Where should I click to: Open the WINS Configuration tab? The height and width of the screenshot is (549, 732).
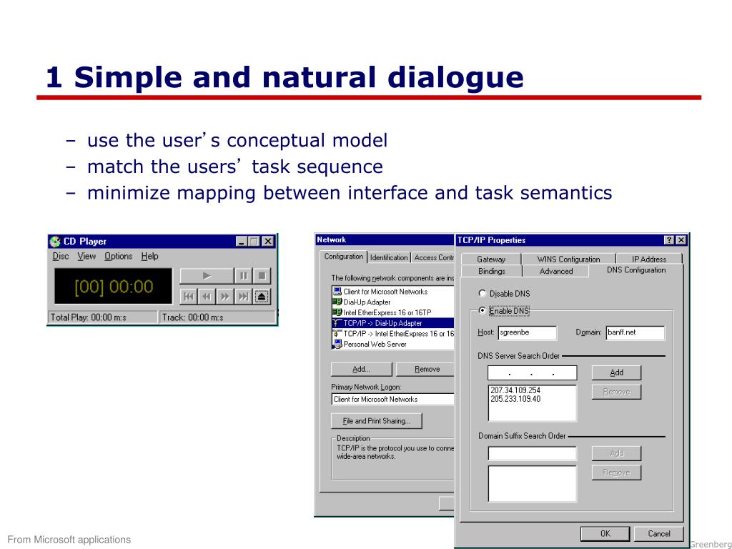[568, 259]
